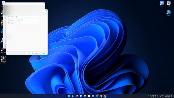Open File Explorer from taskbar
Image resolution: width=174 pixels, height=98 pixels.
coord(85,96)
